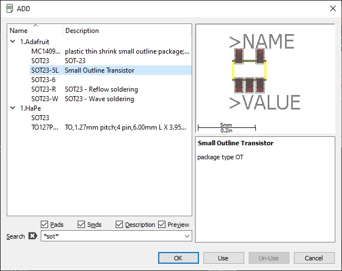342x271 pixels.
Task: Click the Use button
Action: click(x=224, y=258)
